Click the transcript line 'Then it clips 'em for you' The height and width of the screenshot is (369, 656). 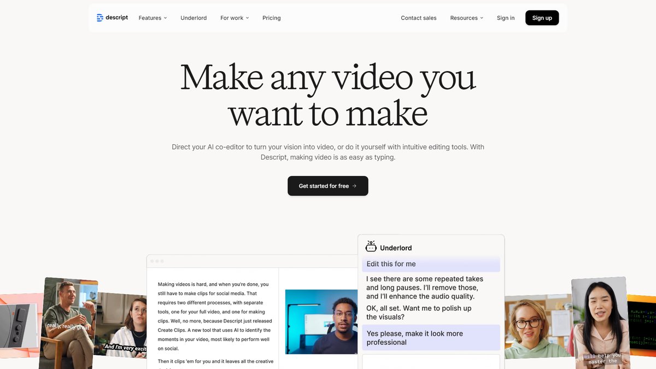coord(215,361)
